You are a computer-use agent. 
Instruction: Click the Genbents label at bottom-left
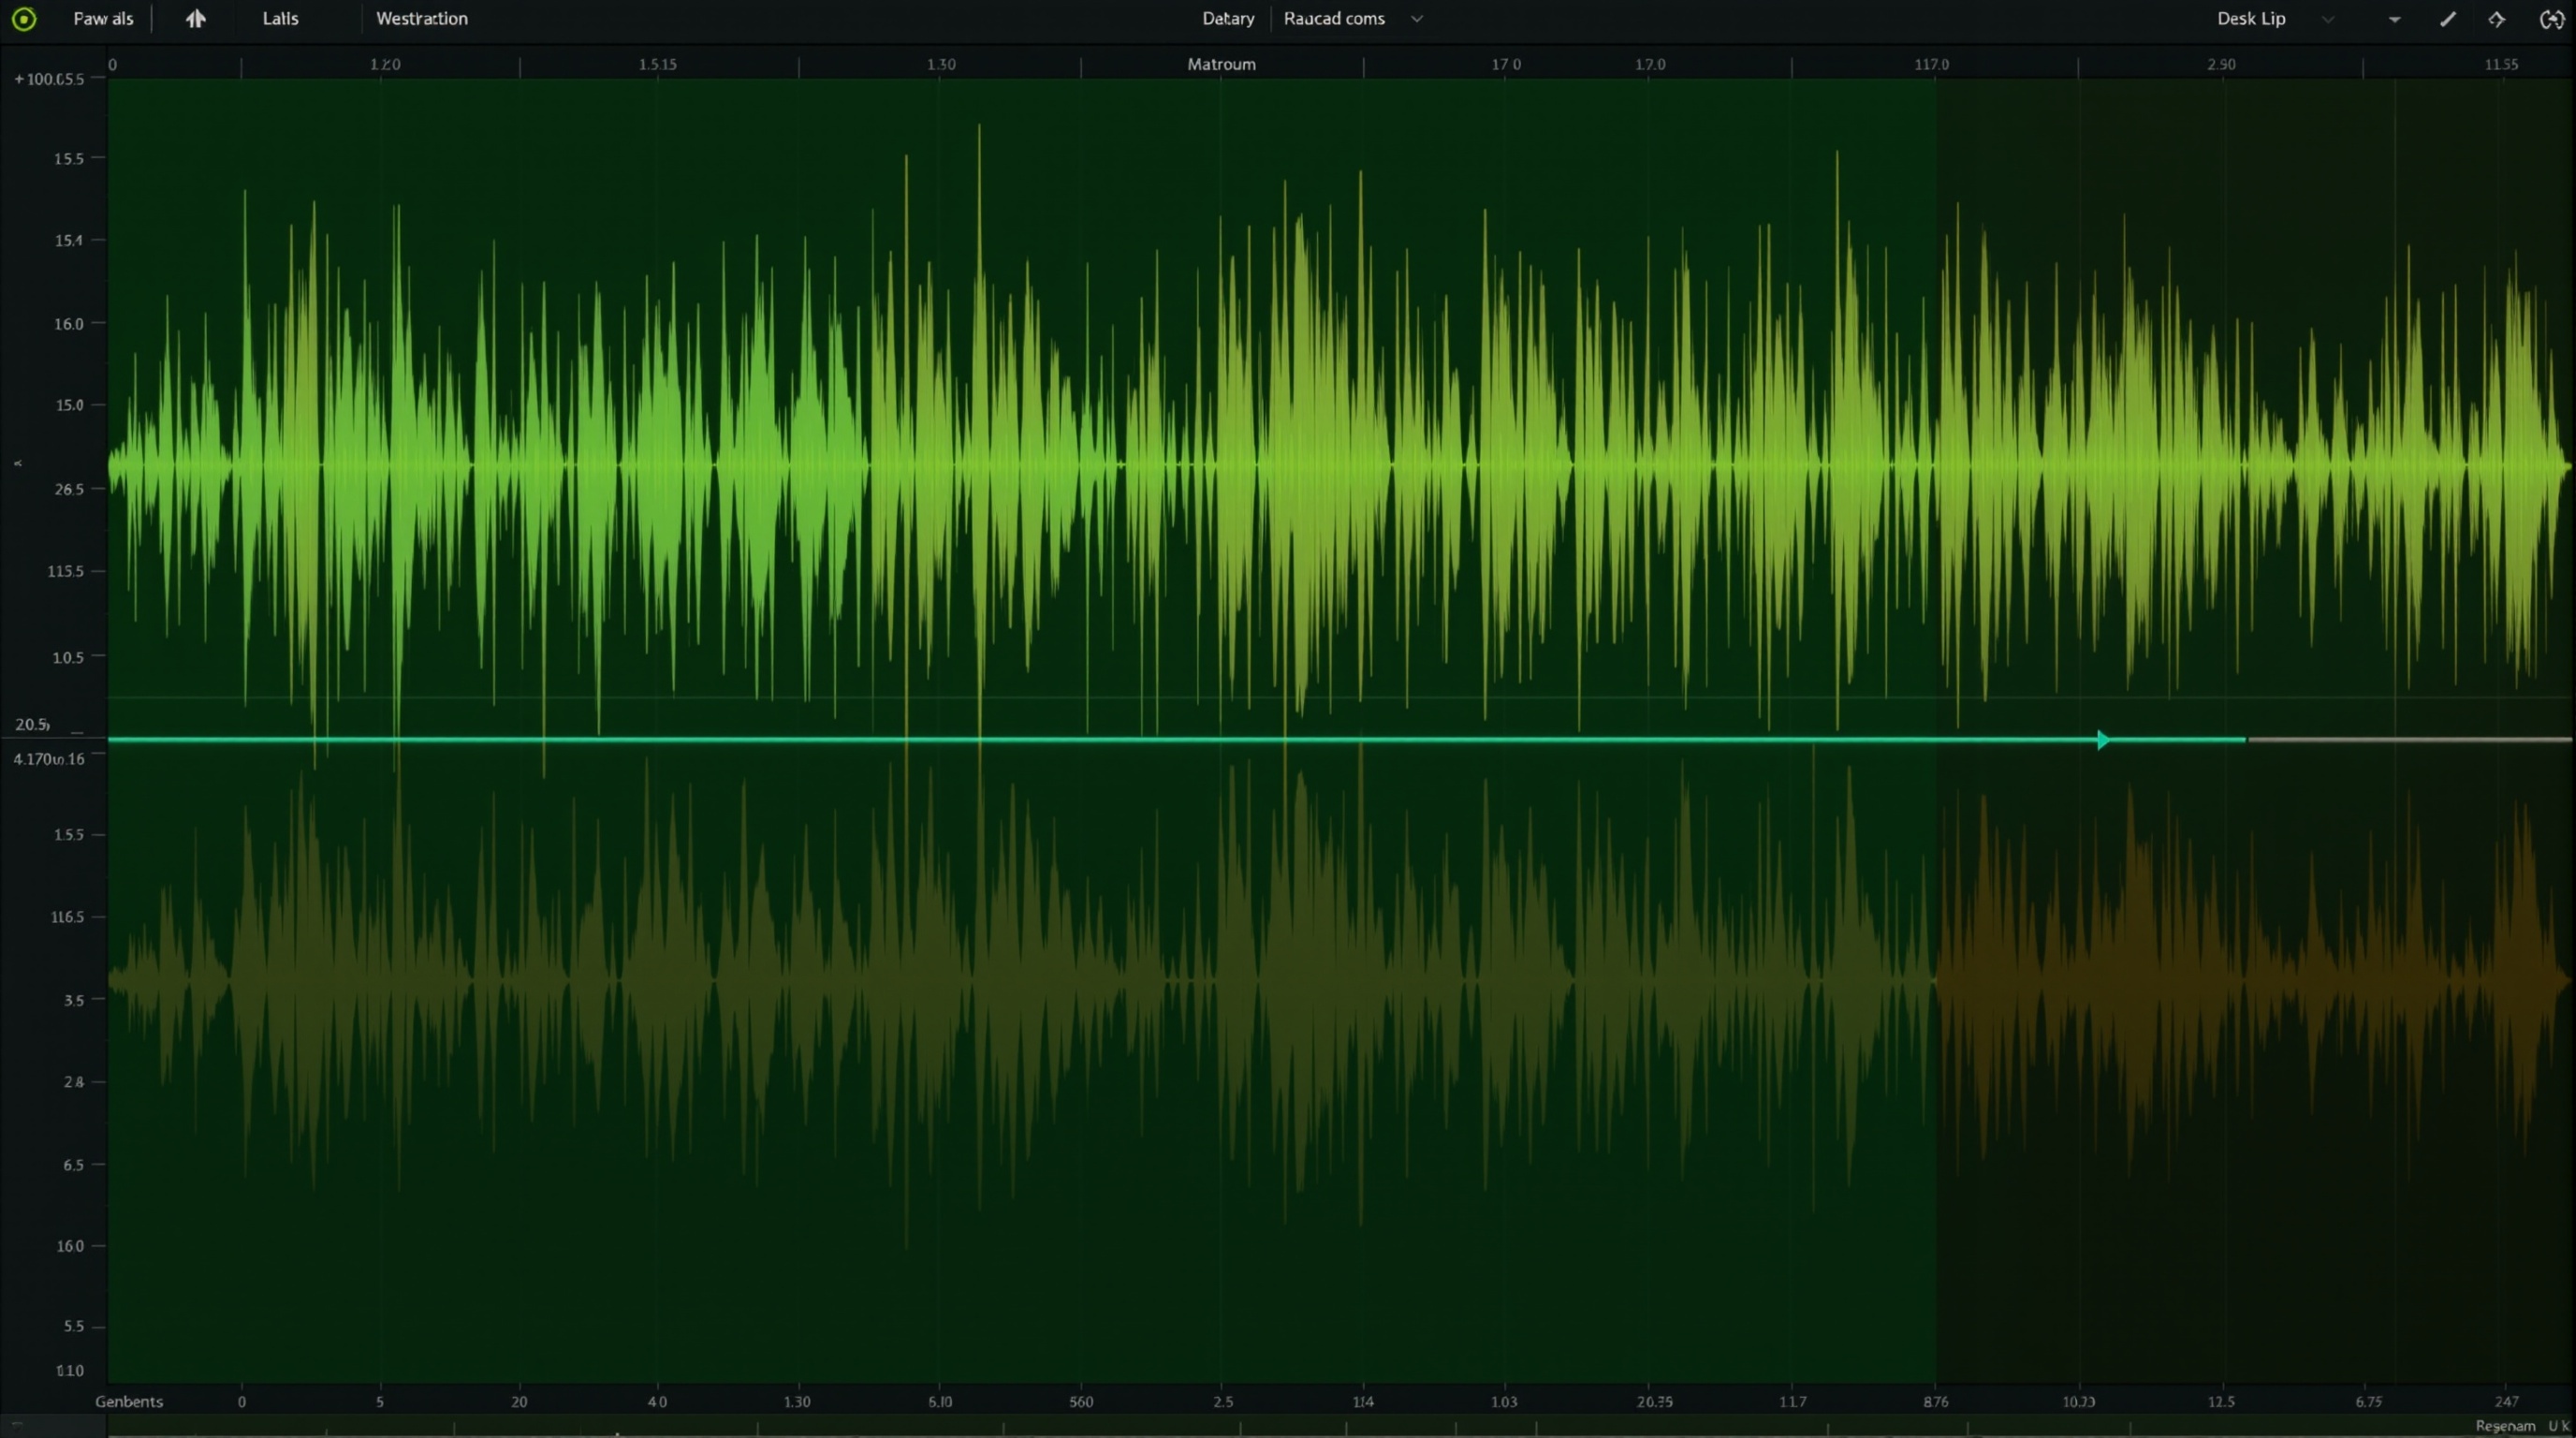129,1401
